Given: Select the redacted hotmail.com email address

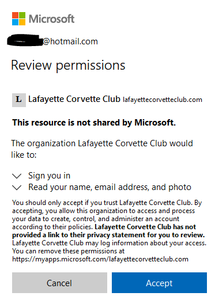Looking at the screenshot, I should [x=52, y=41].
